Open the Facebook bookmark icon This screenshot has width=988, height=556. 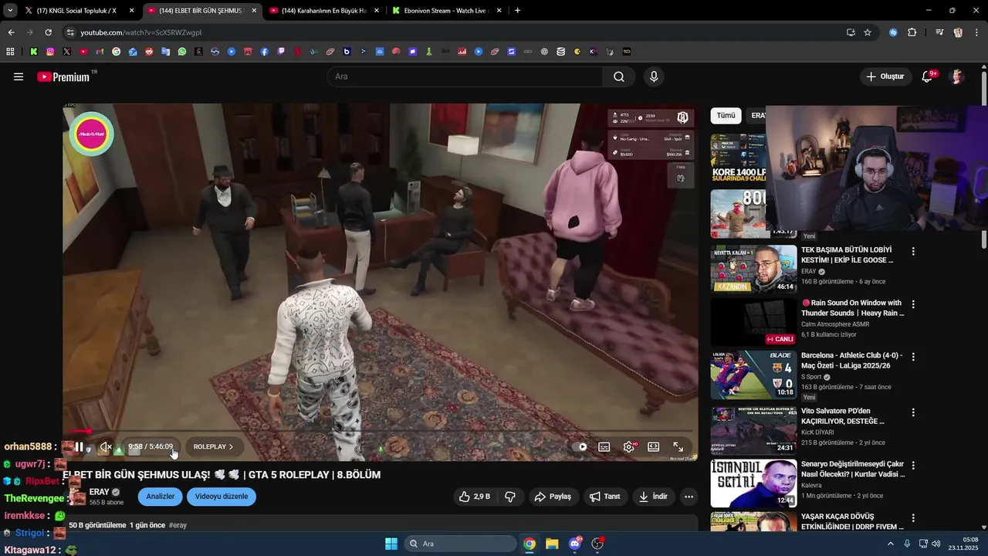[x=265, y=52]
